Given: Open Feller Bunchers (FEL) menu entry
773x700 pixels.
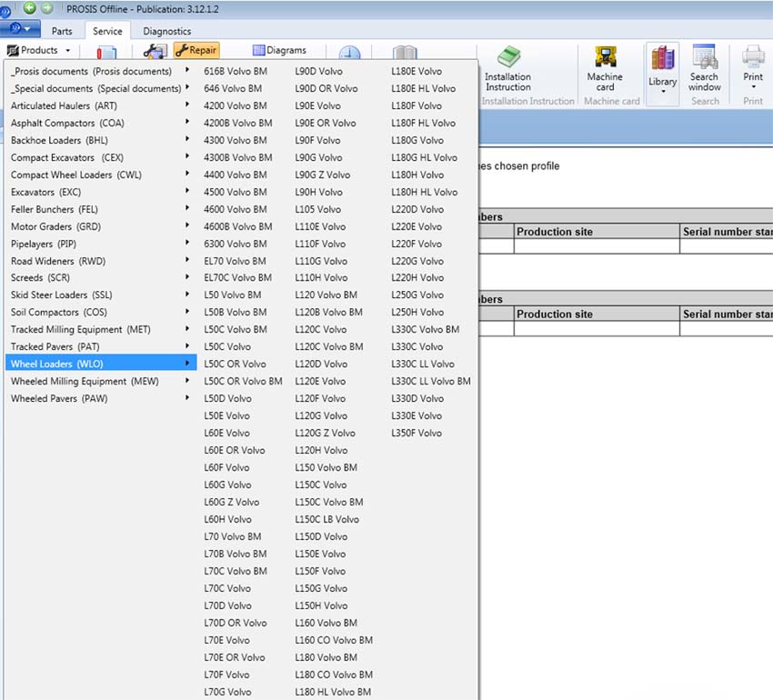Looking at the screenshot, I should click(100, 209).
